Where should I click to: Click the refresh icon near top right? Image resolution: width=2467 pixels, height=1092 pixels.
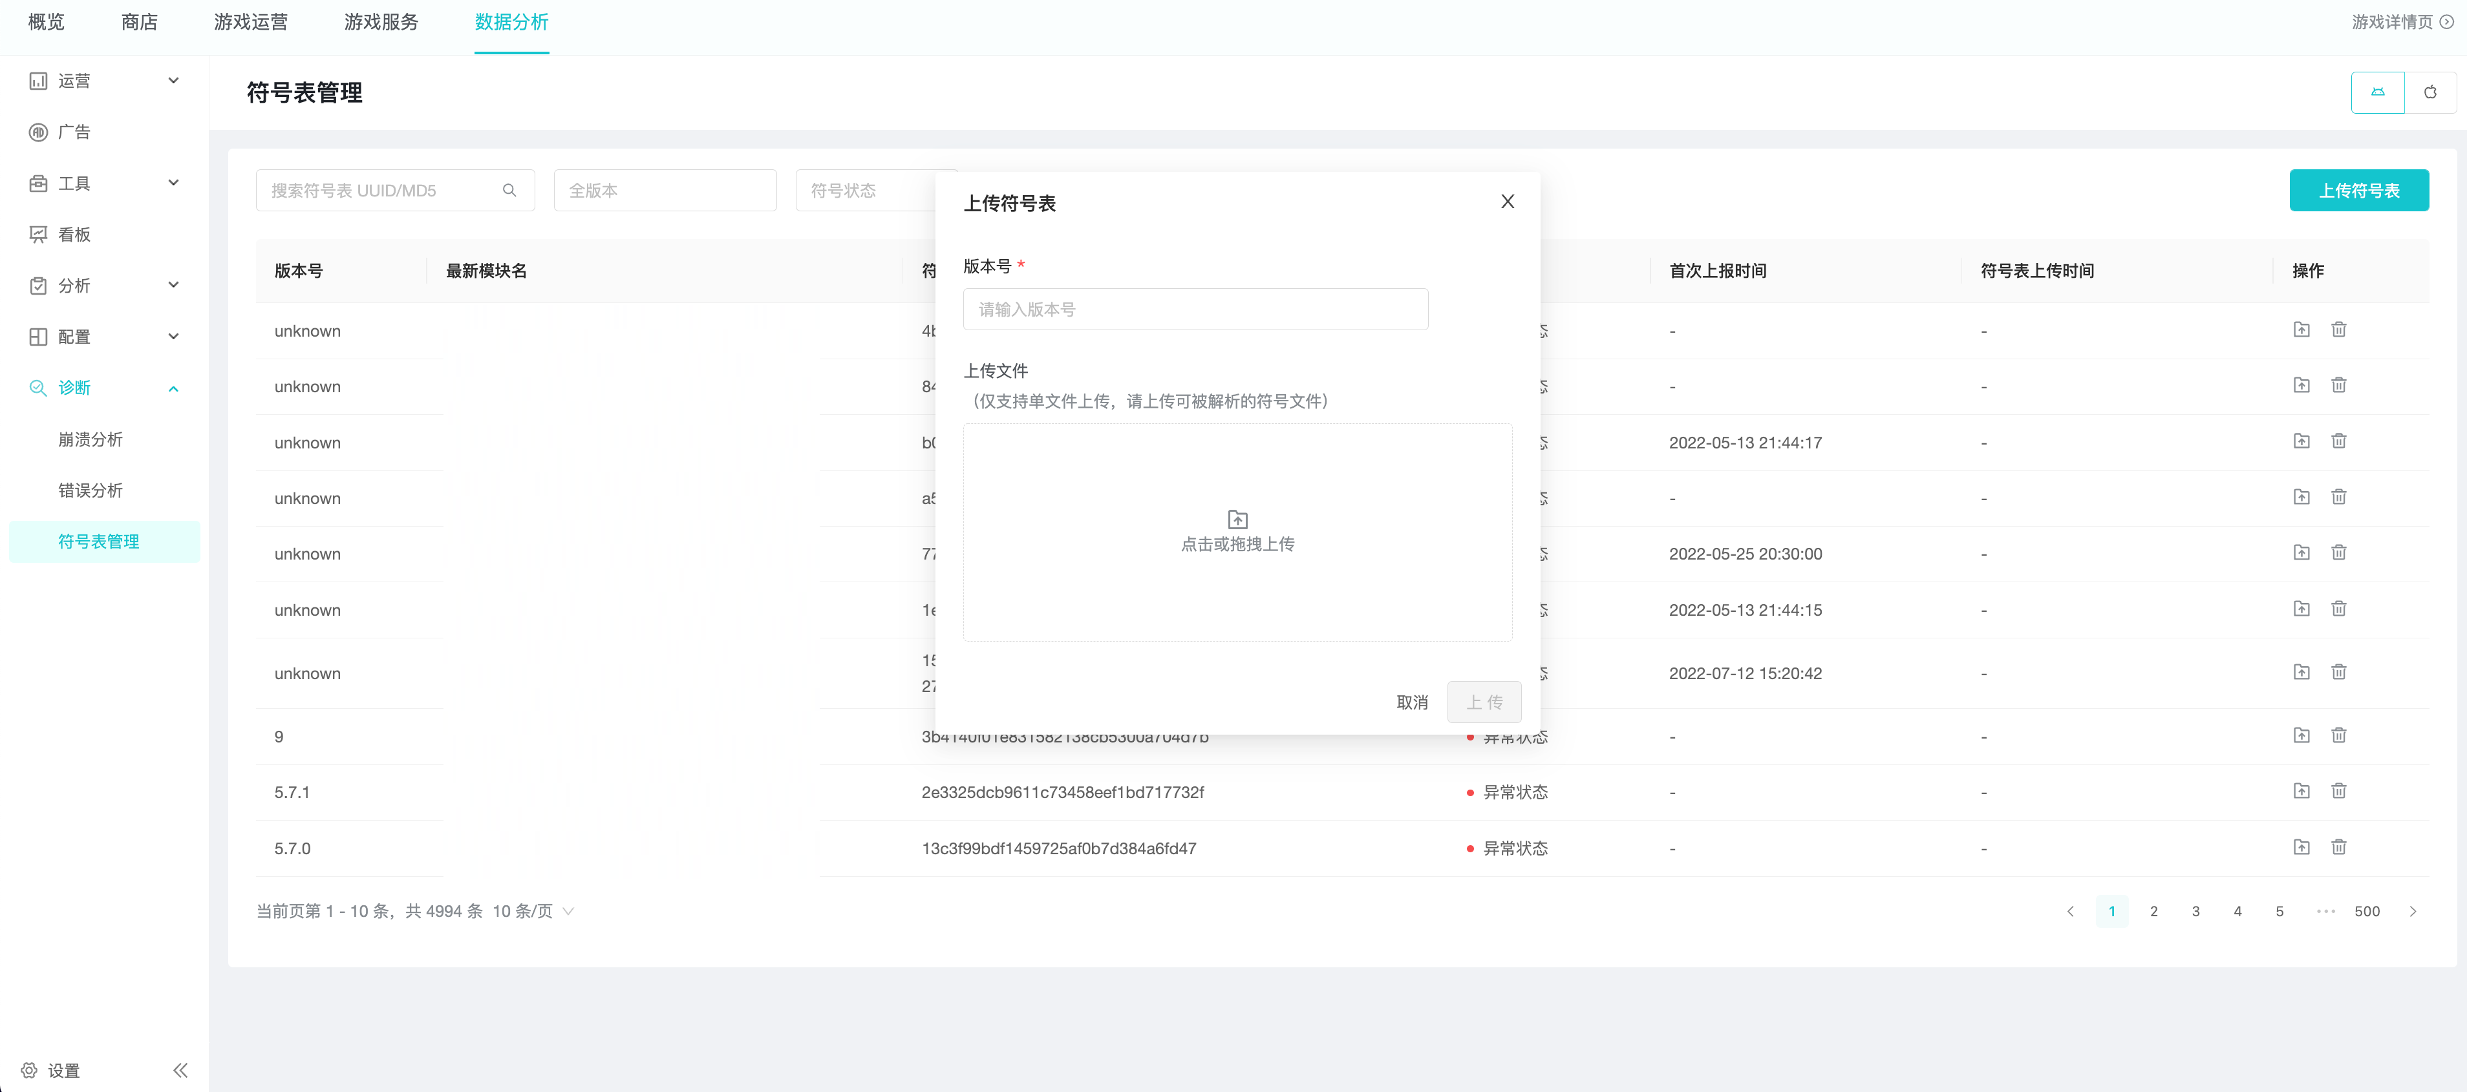click(x=2431, y=92)
